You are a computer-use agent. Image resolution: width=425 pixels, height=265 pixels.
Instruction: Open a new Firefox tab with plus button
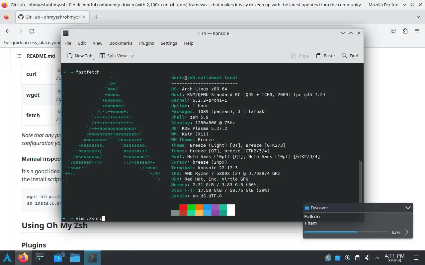tap(96, 17)
